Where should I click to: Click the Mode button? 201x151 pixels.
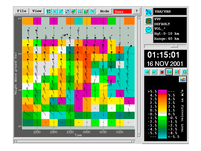[x=105, y=11]
